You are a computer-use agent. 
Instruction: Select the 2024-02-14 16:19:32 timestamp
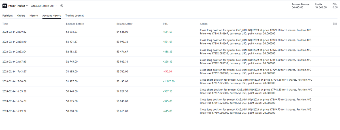click(x=14, y=111)
